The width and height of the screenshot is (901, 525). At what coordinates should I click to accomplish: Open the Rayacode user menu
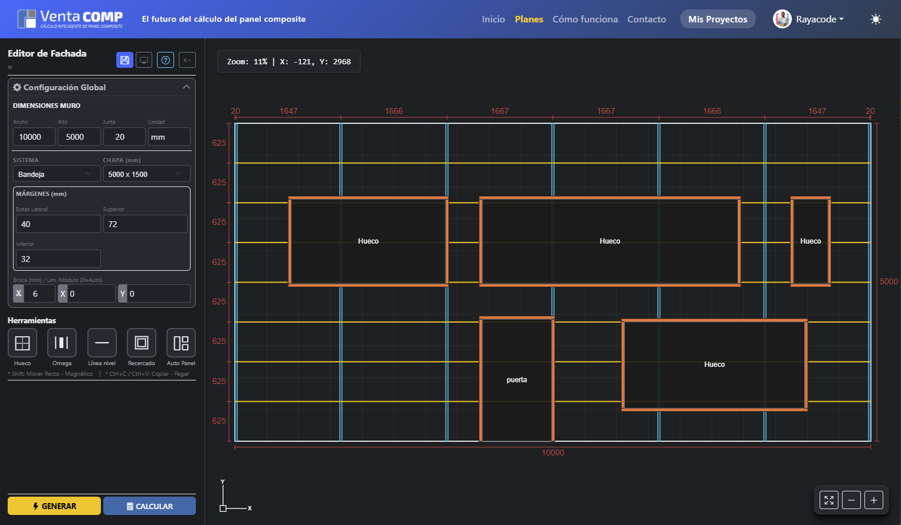click(809, 19)
